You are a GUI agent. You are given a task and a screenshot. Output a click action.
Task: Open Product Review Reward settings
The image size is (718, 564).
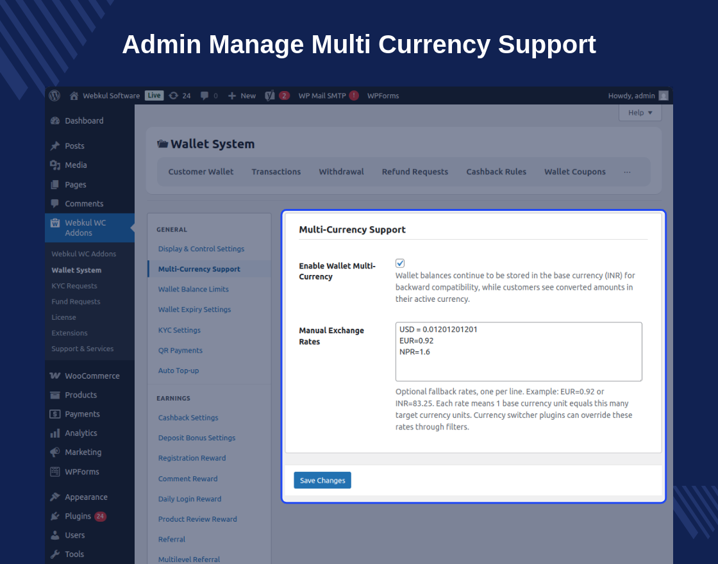[197, 519]
